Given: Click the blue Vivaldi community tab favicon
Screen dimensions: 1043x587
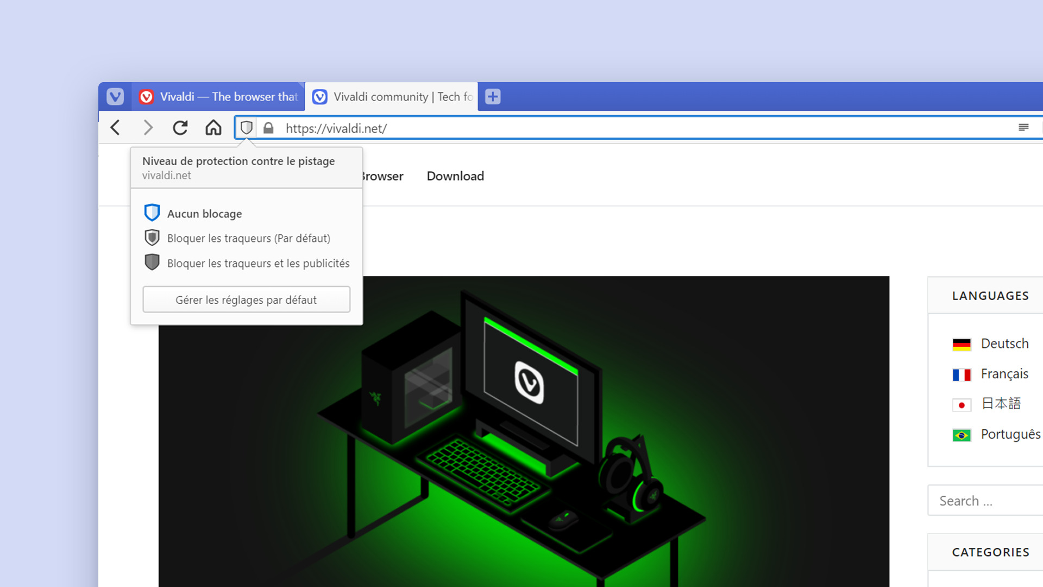Looking at the screenshot, I should tap(320, 97).
